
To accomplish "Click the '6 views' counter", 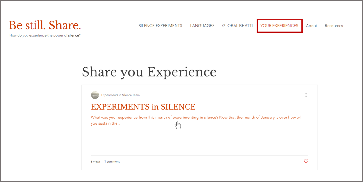I will [96, 162].
